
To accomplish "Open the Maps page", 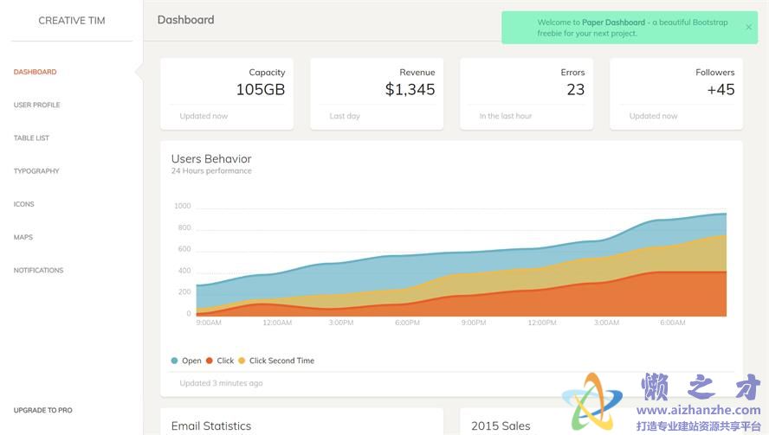I will 23,237.
